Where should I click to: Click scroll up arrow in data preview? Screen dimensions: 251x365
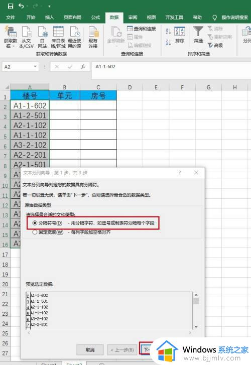point(196,295)
